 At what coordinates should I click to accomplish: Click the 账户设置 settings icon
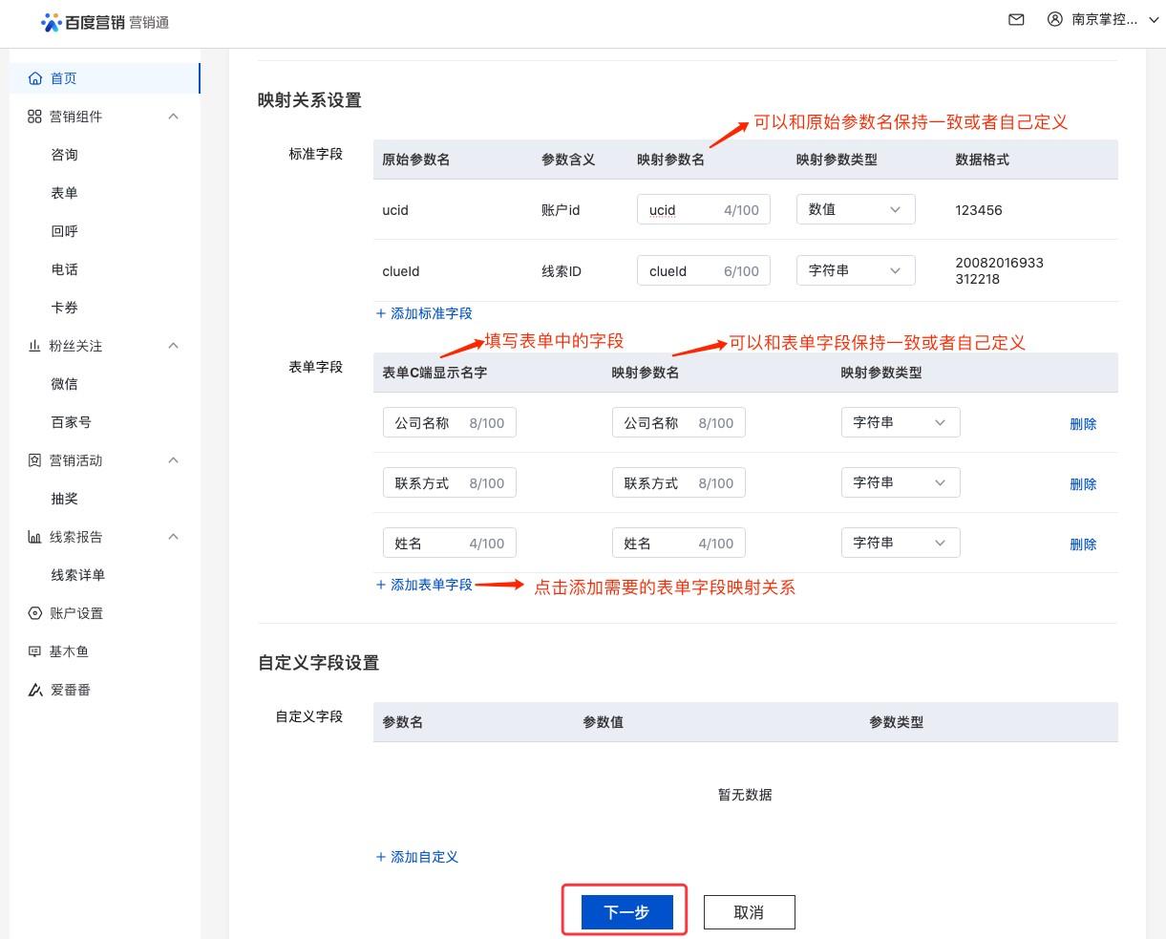34,613
